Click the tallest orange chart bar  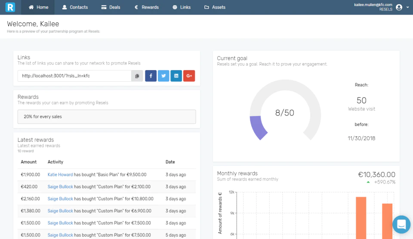tap(361, 218)
